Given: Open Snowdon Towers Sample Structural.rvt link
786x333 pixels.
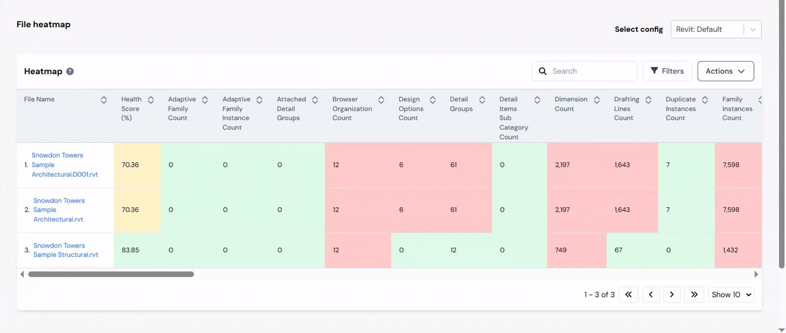Looking at the screenshot, I should 65,250.
